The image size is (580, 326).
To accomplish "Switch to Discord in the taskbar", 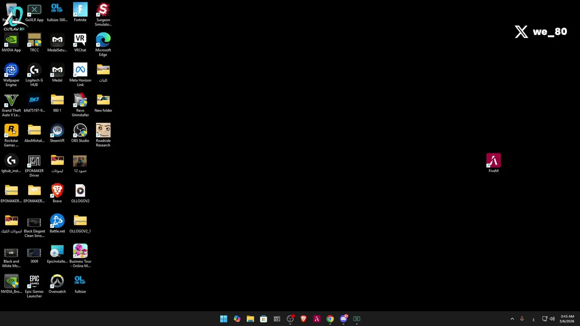I will pos(343,319).
